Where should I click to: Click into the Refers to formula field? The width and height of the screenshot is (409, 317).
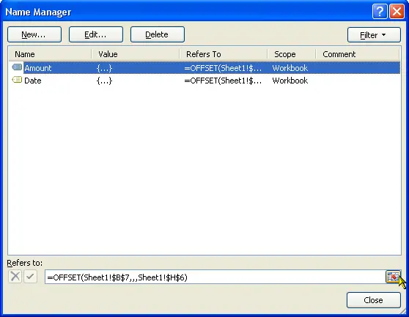[215, 277]
